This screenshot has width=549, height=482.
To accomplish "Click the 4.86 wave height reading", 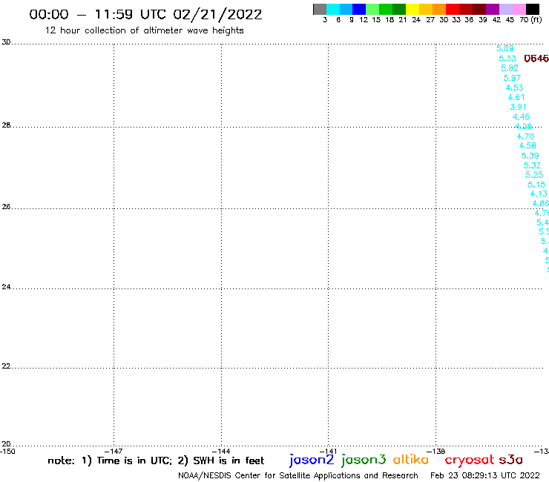I will tap(541, 203).
